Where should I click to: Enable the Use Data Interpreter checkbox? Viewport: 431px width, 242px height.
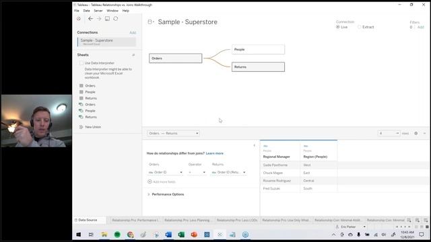click(81, 63)
